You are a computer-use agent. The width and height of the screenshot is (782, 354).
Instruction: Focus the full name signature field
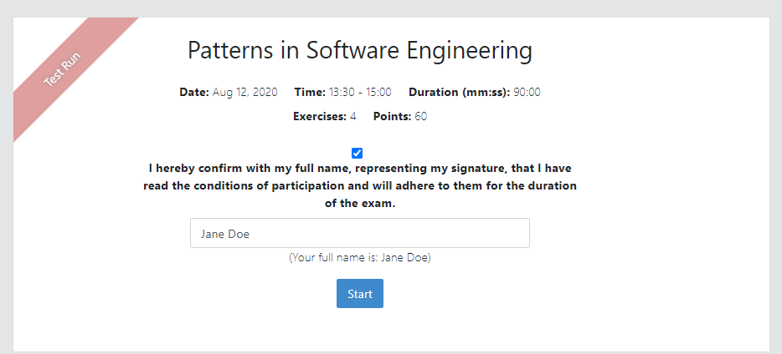[x=359, y=234]
